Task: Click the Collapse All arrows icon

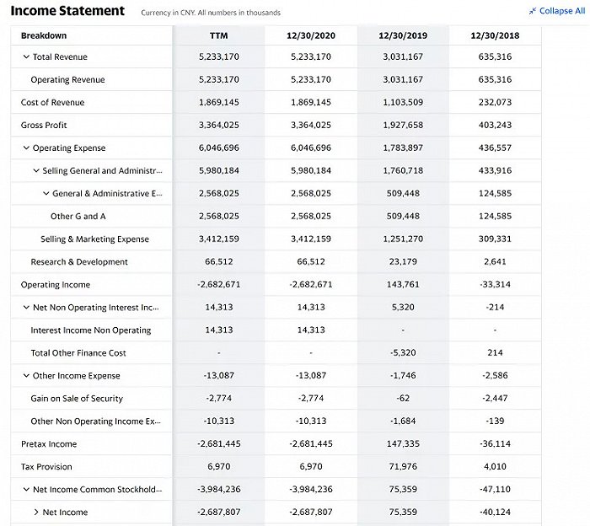Action: [533, 11]
